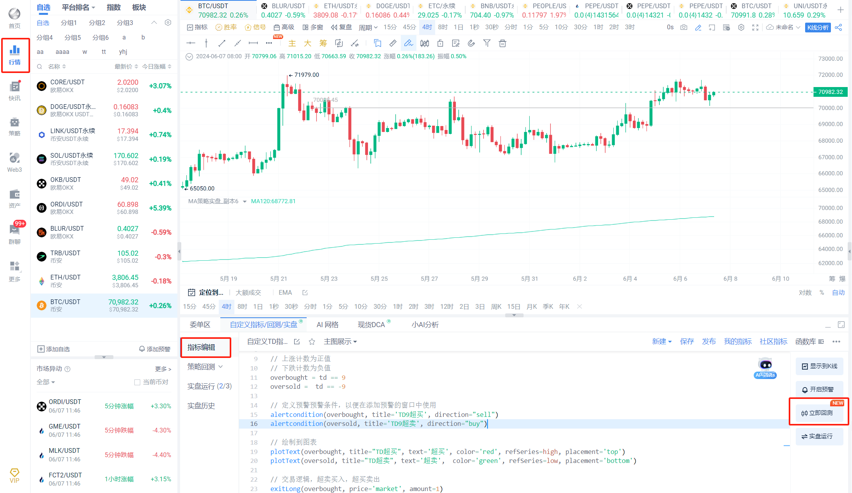Viewport: 852px width, 493px height.
Task: Maximize the bottom panel icon
Action: tap(841, 325)
